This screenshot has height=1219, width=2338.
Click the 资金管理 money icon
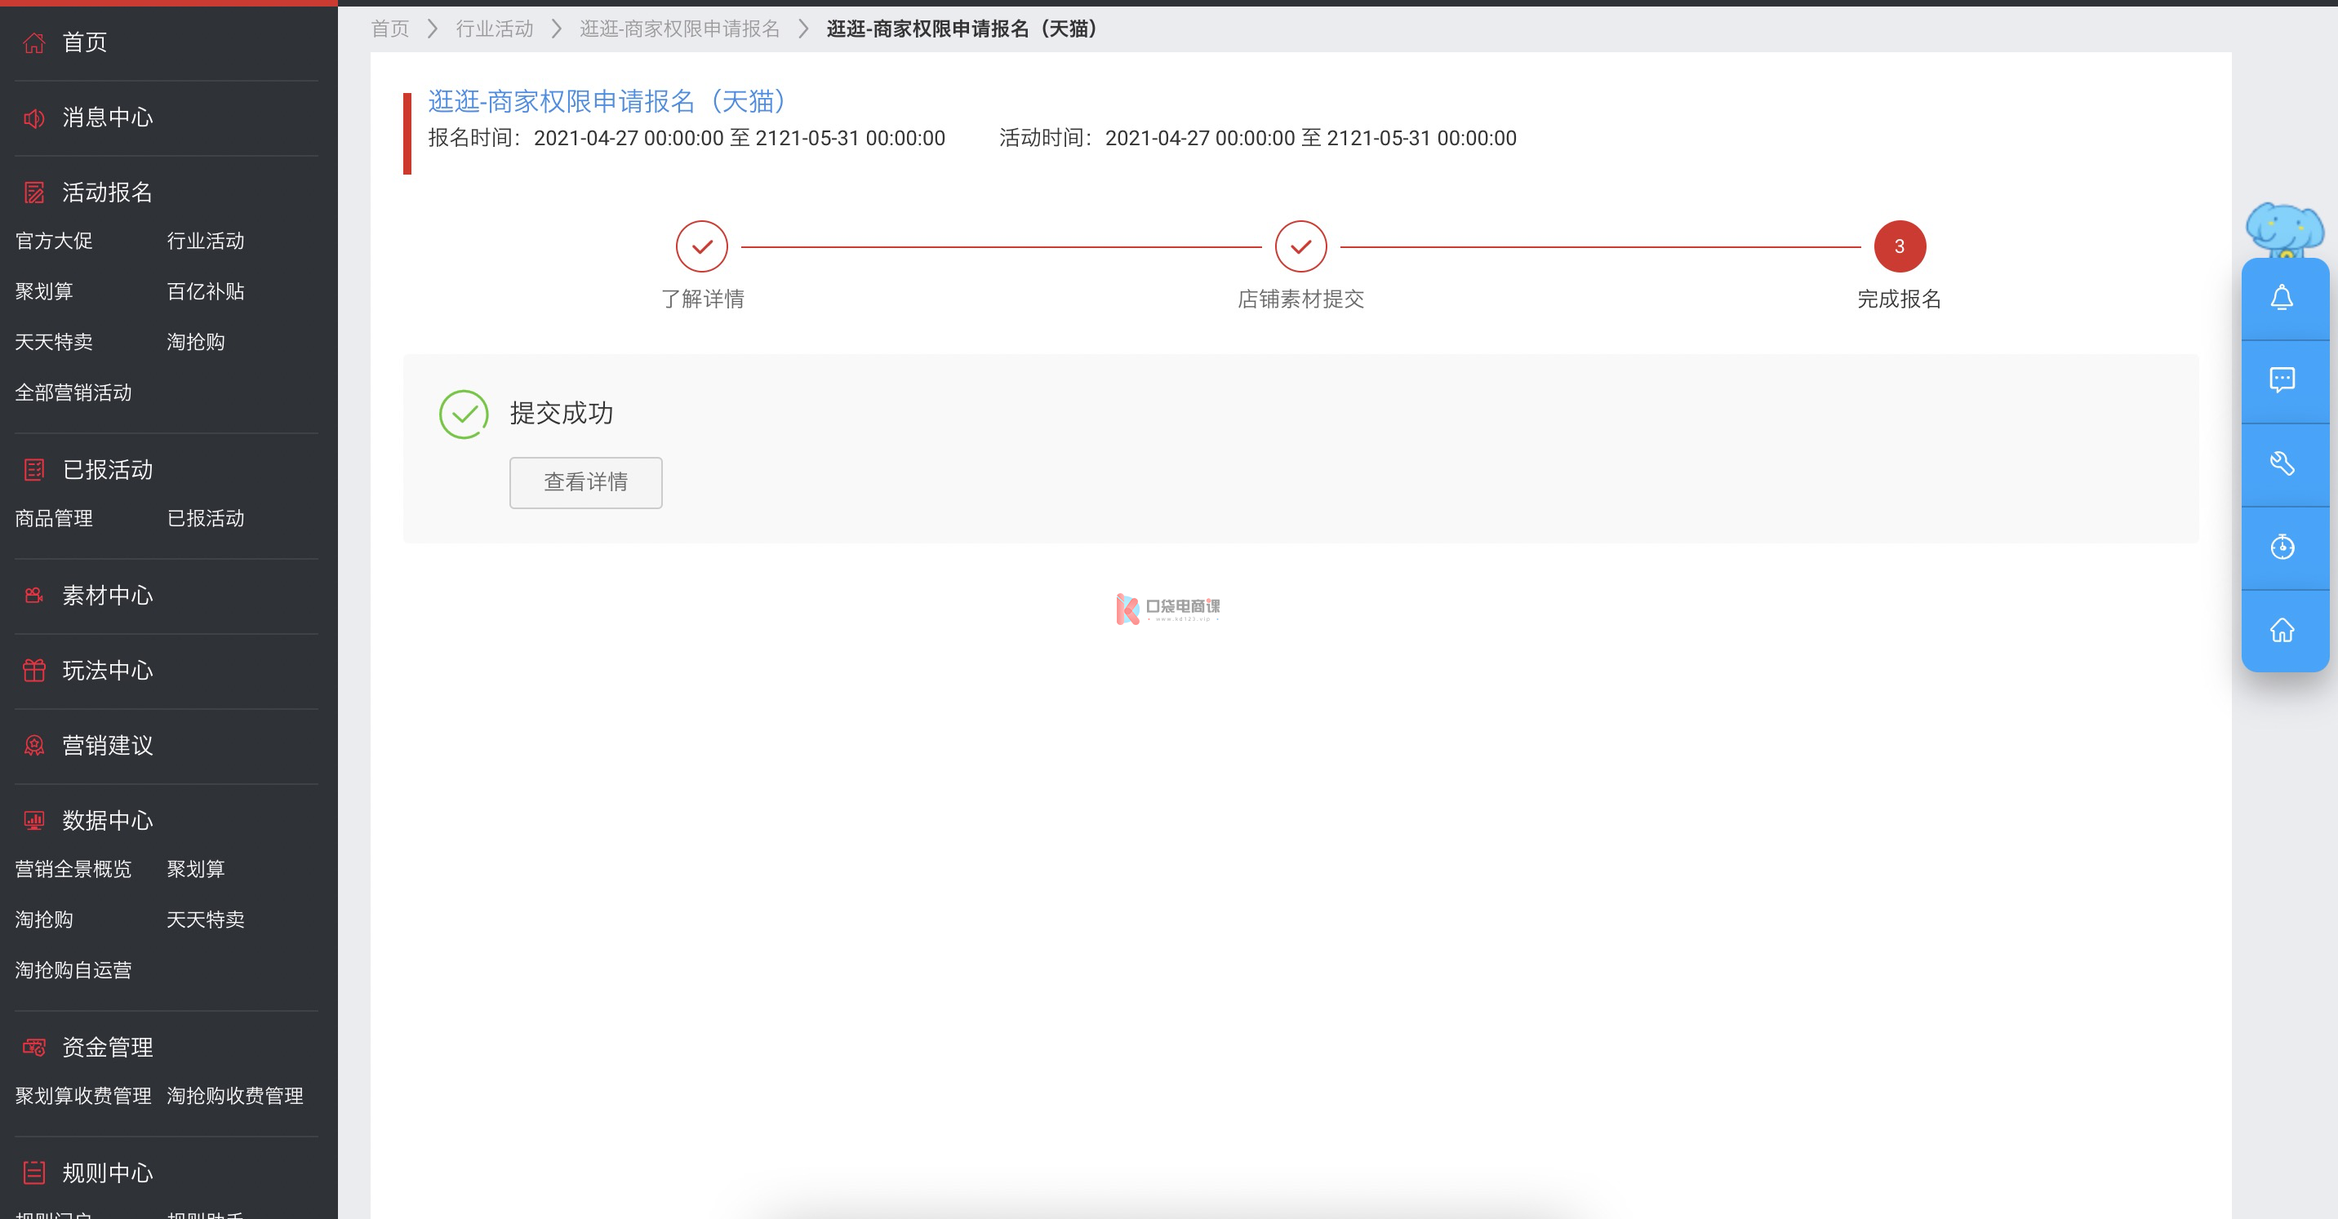pos(34,1048)
